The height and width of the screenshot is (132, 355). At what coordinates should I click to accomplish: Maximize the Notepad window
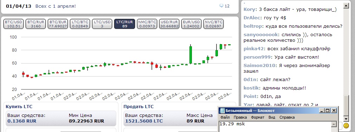[328, 111]
